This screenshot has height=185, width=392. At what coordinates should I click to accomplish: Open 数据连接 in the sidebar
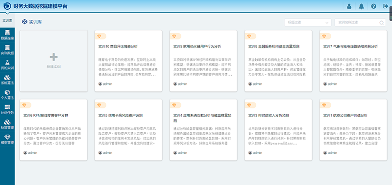[7, 35]
